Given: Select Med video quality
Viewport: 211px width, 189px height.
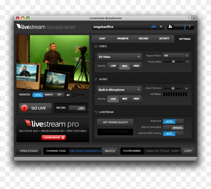Looking at the screenshot, I should 125,66.
